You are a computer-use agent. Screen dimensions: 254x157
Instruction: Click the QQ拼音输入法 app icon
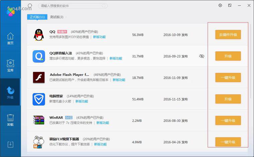tap(39, 56)
